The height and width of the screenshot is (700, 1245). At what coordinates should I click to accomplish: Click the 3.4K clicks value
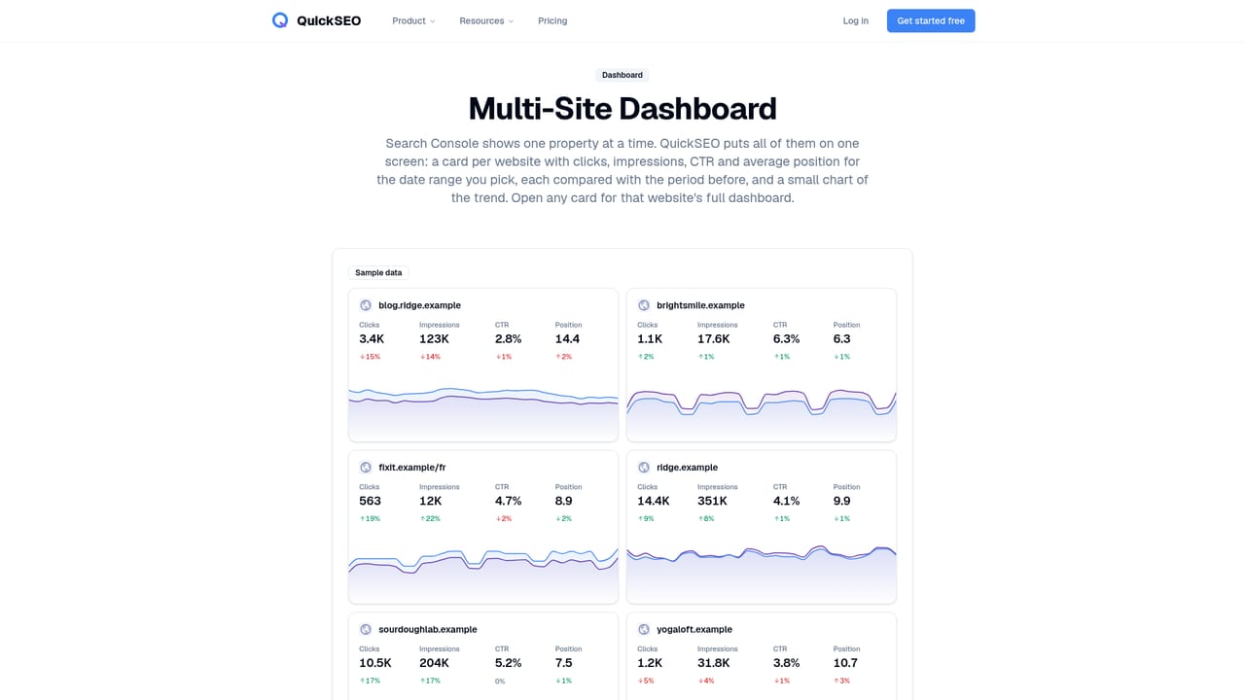(372, 339)
